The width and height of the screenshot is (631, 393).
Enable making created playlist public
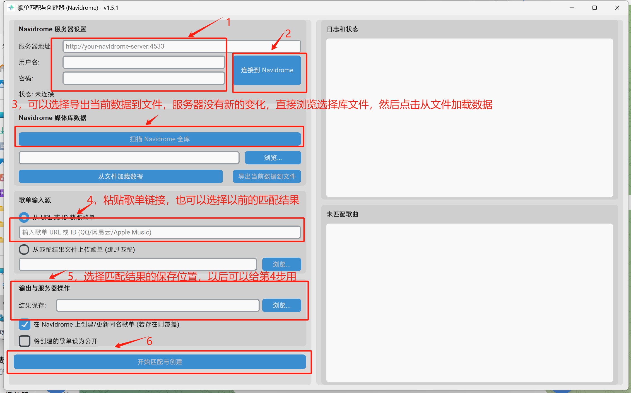click(25, 341)
